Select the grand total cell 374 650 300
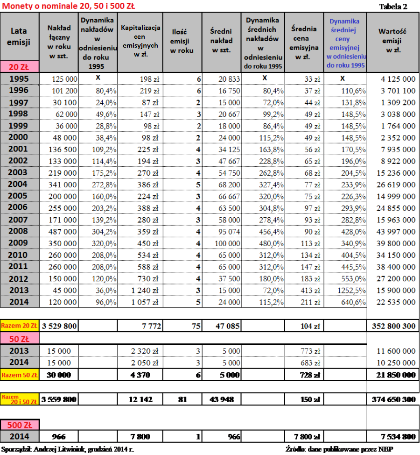This screenshot has height=455, width=420. pyautogui.click(x=392, y=399)
